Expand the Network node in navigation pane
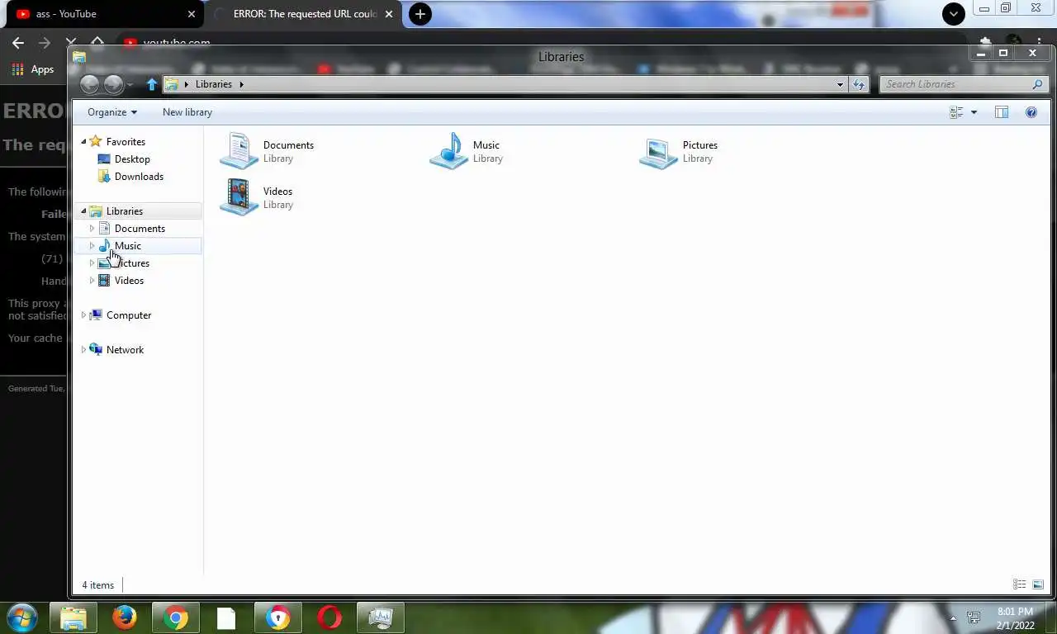The width and height of the screenshot is (1057, 634). [x=83, y=350]
